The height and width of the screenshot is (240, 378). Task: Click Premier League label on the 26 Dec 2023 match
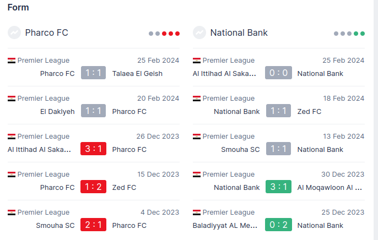click(x=43, y=137)
